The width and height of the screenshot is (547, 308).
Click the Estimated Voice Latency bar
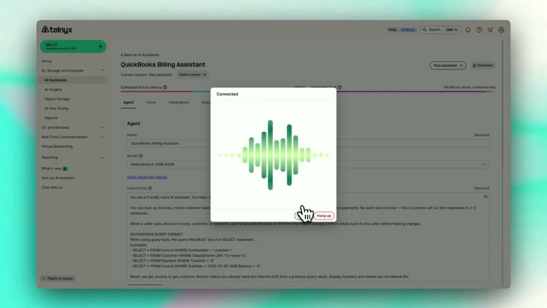pos(165,91)
